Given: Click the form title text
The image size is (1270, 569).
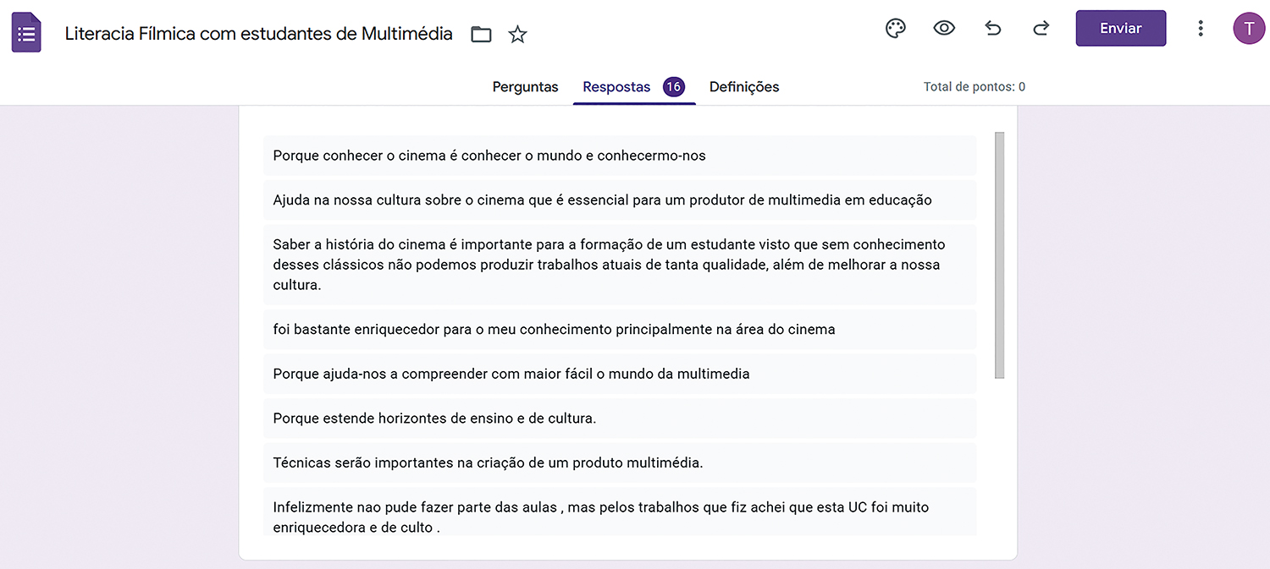Looking at the screenshot, I should tap(258, 34).
